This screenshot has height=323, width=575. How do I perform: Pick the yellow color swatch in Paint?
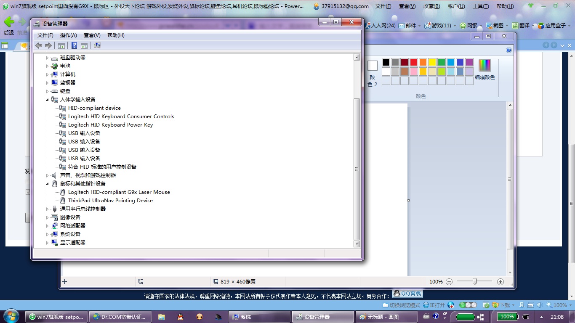432,62
